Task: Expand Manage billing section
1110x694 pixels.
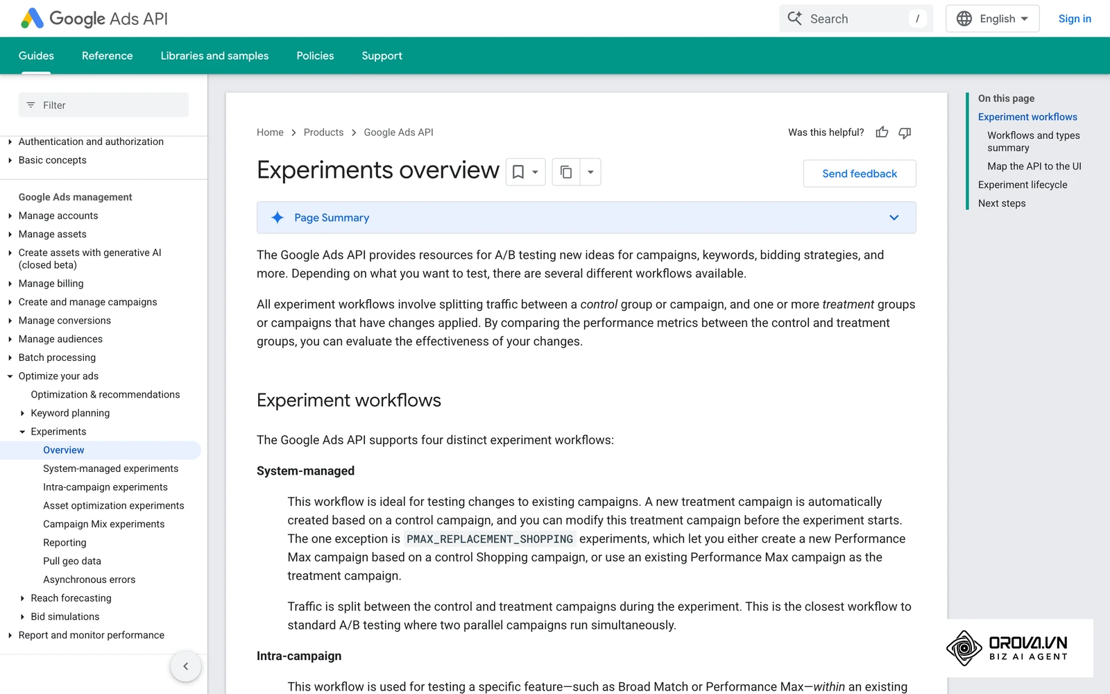Action: [x=51, y=284]
